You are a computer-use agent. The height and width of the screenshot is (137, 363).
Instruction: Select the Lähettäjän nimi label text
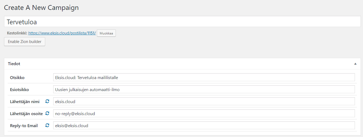25,102
